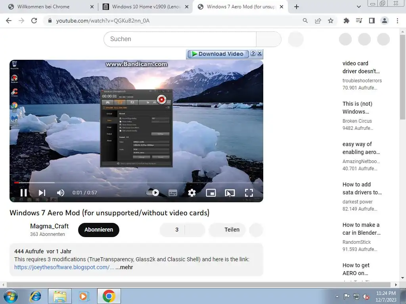Open the joeythesoftware.blogspot.com link
Image resolution: width=406 pixels, height=304 pixels.
[x=64, y=267]
